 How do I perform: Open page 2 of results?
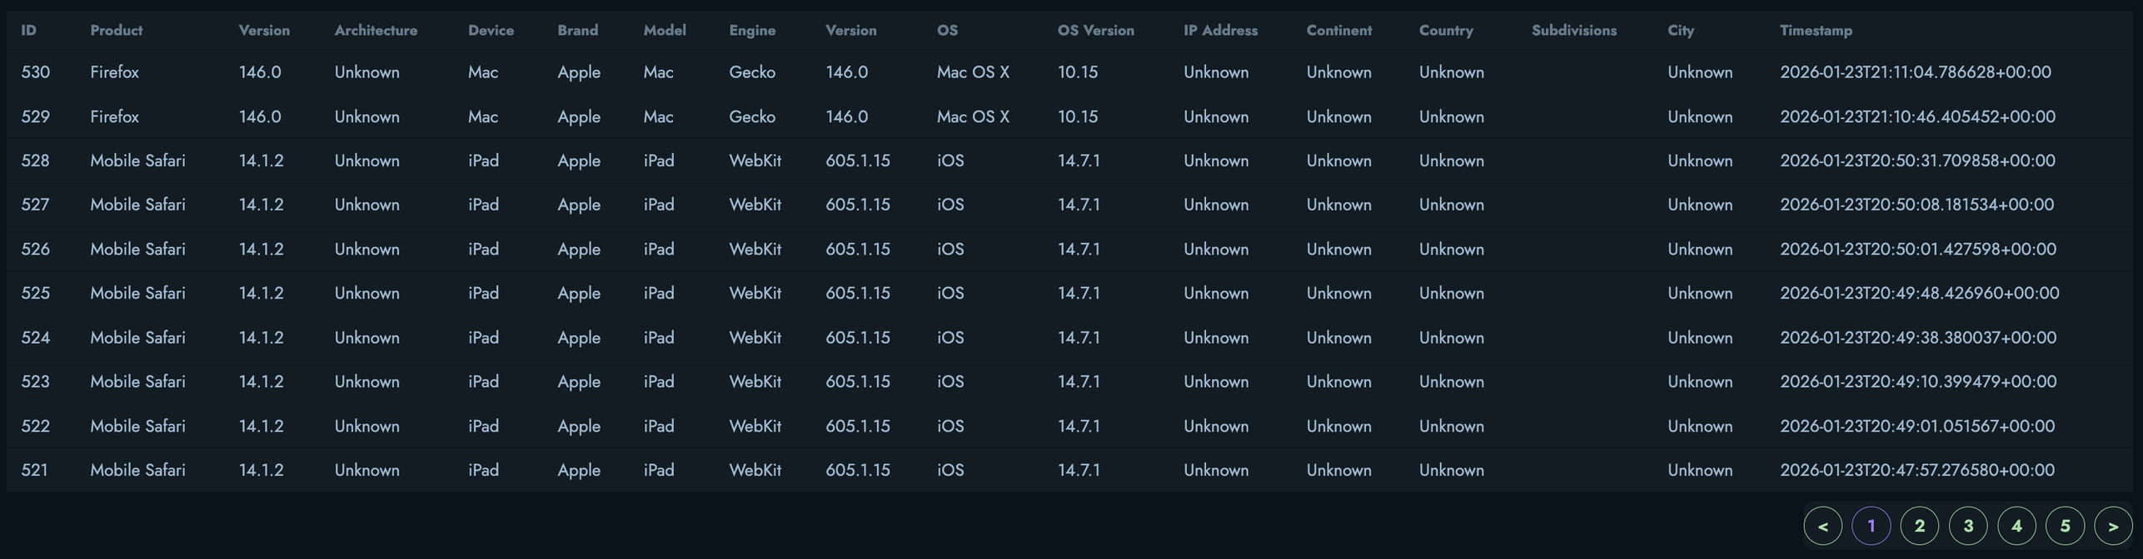pos(1919,526)
